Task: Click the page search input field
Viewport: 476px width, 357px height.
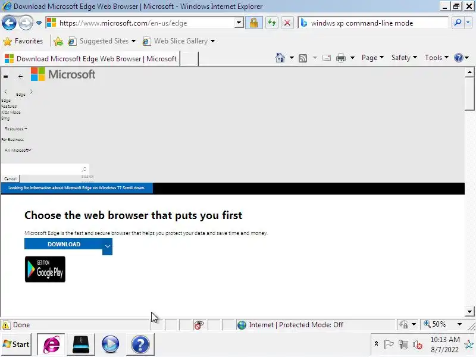Action: pyautogui.click(x=41, y=169)
